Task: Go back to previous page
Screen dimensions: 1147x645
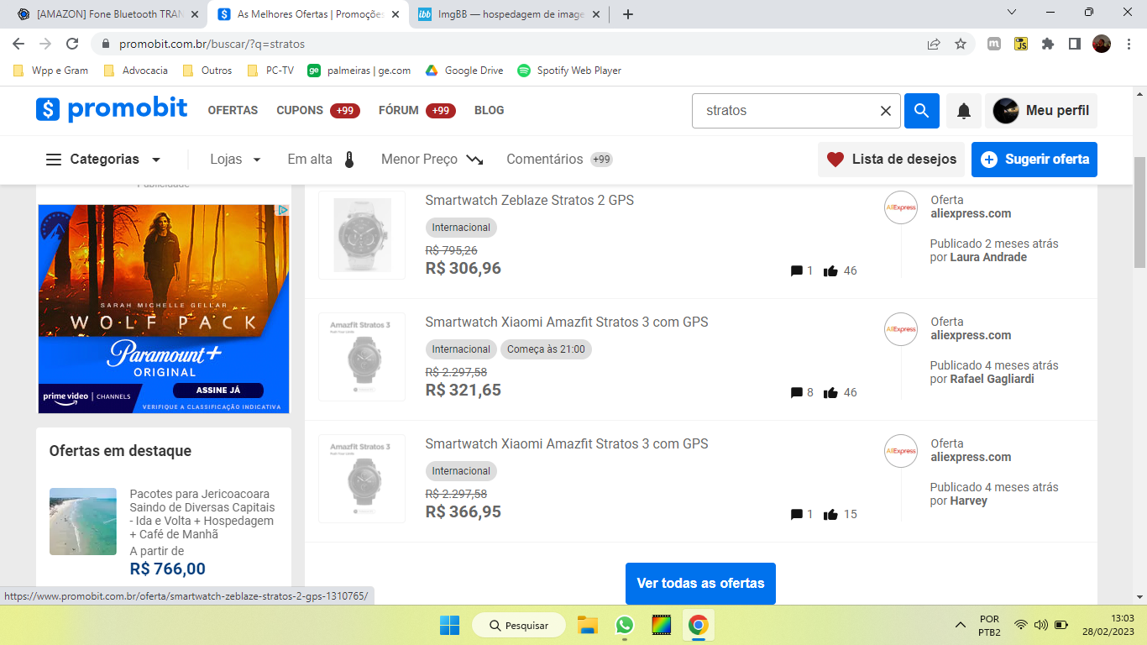Action: point(18,44)
